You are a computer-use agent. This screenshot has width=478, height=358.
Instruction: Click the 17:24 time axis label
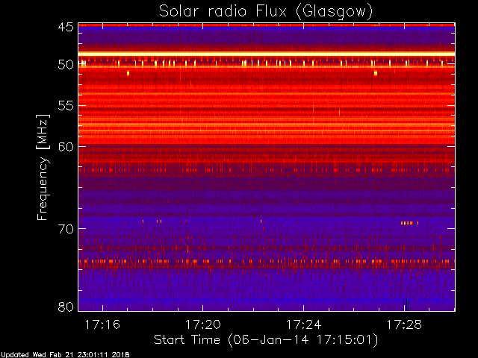point(304,324)
